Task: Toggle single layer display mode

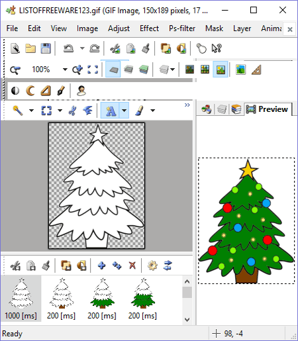Action: pos(113,70)
